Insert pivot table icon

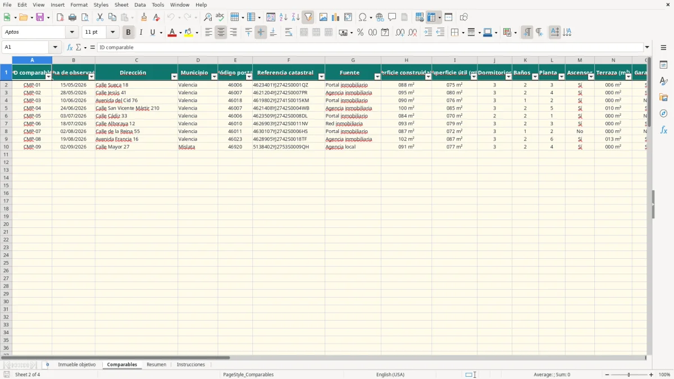click(x=348, y=17)
